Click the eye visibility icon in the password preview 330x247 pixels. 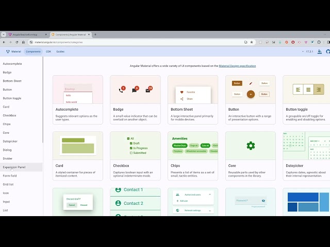click(263, 201)
